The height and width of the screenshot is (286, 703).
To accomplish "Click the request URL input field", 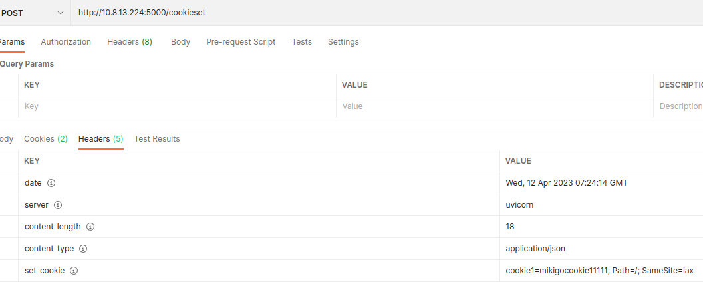I will (386, 13).
